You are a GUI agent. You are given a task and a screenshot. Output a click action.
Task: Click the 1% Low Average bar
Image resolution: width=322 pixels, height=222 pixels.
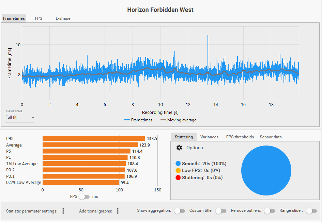tap(84, 164)
